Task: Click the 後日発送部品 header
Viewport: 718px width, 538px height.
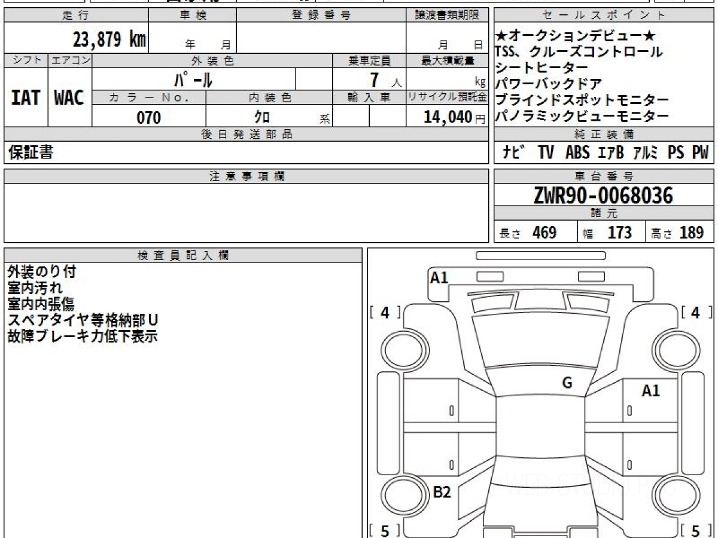Action: 247,134
